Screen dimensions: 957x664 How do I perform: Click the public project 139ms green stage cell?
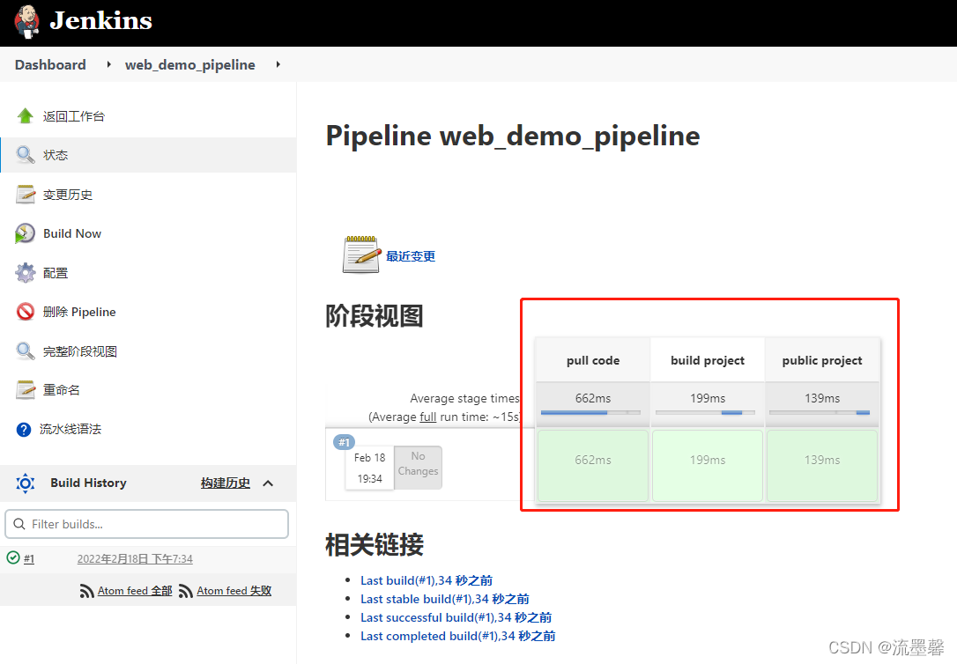click(822, 466)
